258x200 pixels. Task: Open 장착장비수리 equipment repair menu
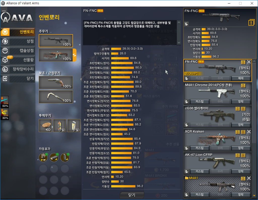pyautogui.click(x=18, y=69)
